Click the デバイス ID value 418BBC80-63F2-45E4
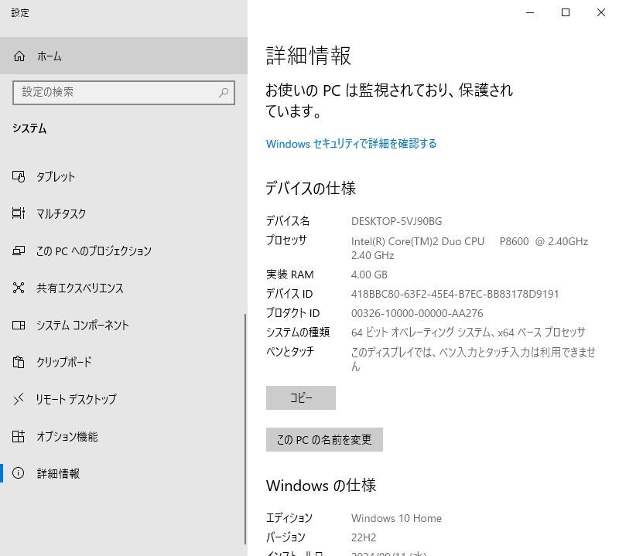The width and height of the screenshot is (619, 556). [x=455, y=294]
